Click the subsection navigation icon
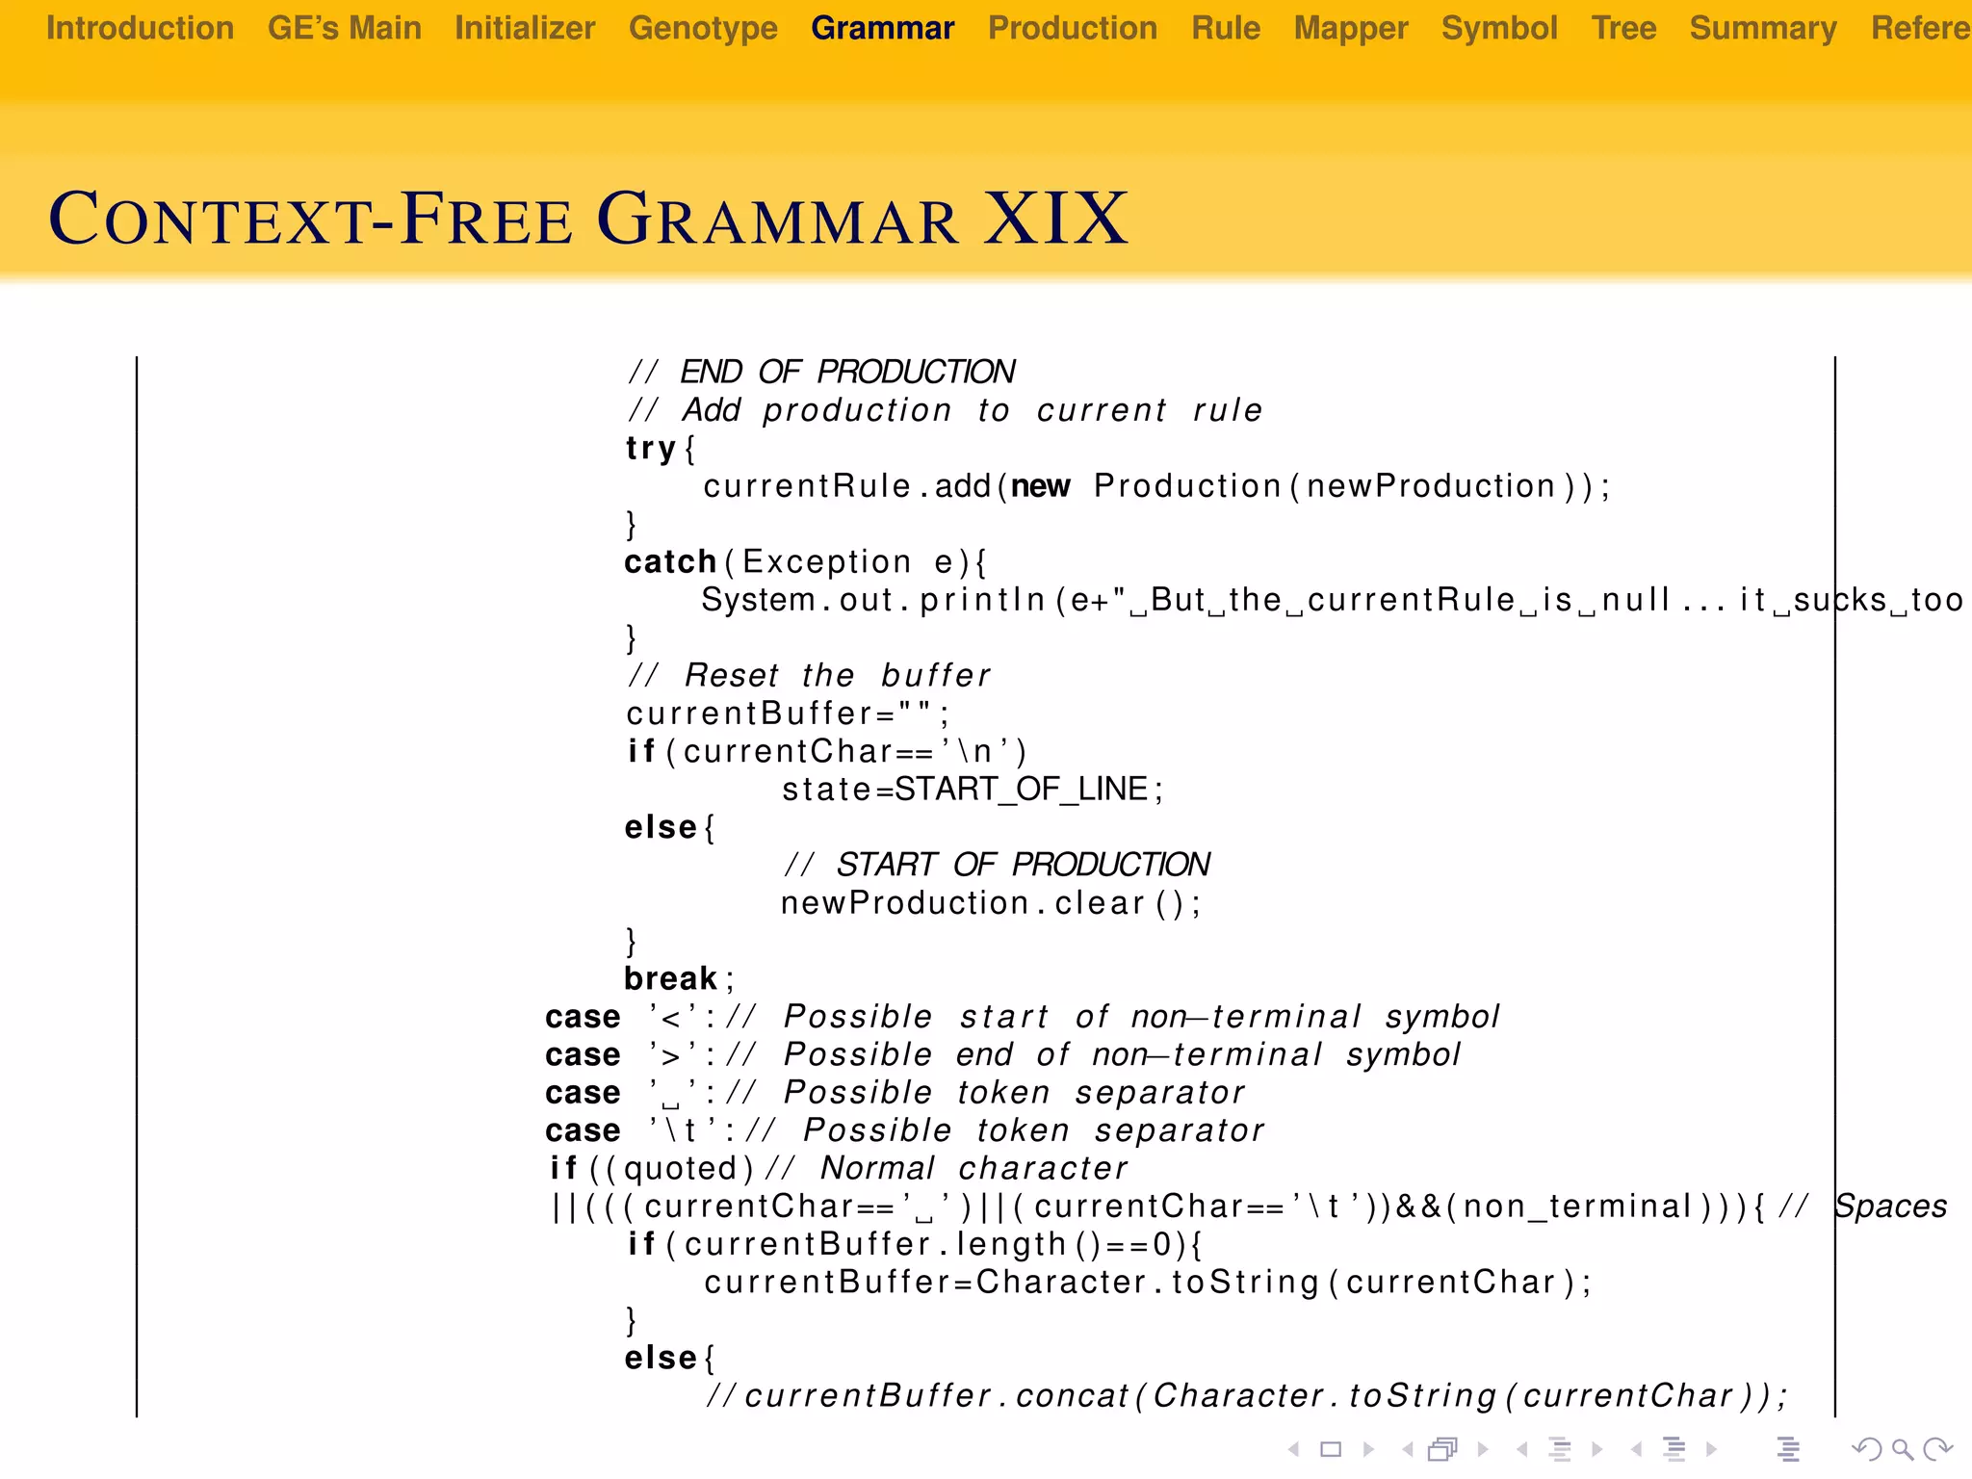This screenshot has height=1479, width=1972. coord(1560,1449)
